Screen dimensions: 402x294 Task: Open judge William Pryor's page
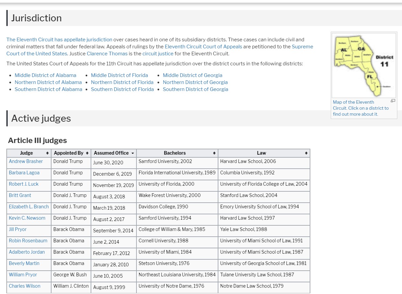tap(23, 275)
